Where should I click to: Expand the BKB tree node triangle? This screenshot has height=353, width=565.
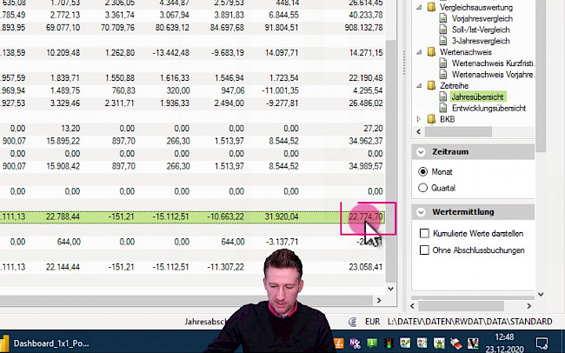419,119
